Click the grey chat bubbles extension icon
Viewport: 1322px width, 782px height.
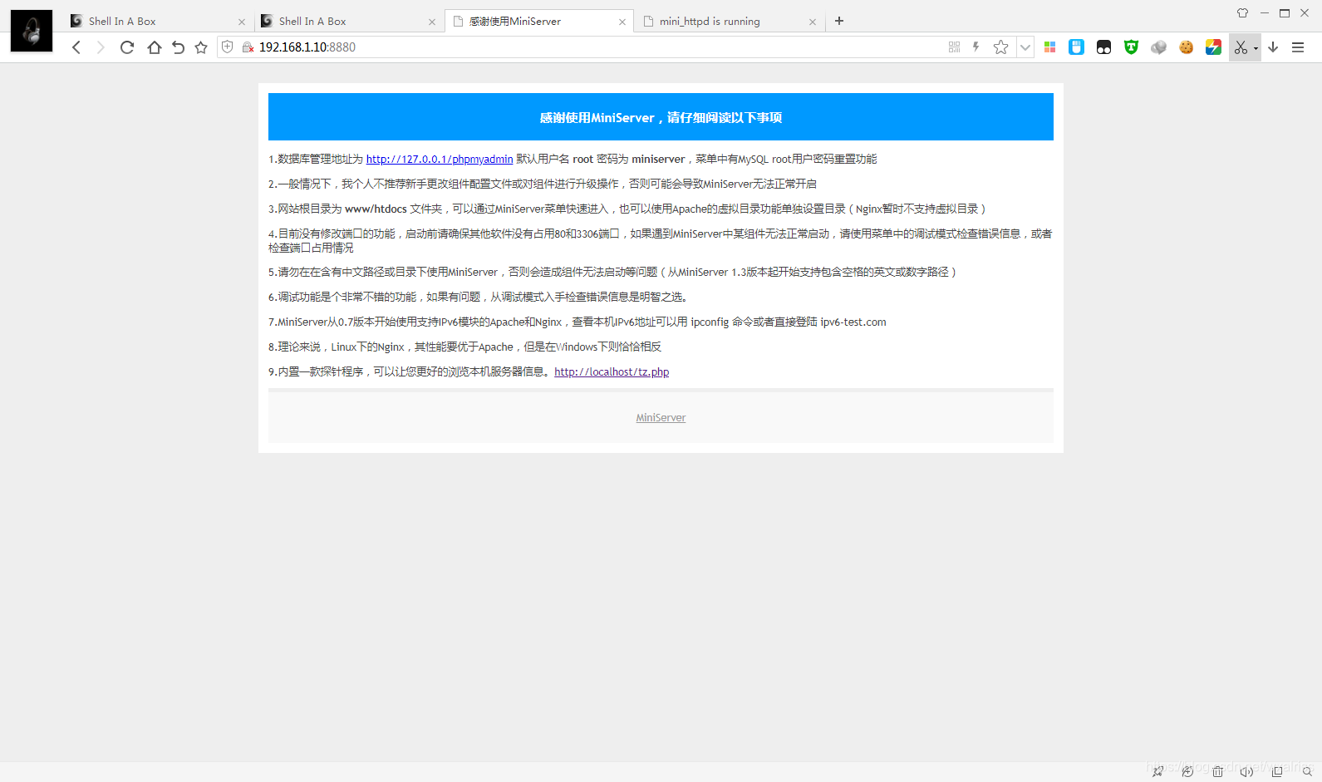pyautogui.click(x=1158, y=47)
